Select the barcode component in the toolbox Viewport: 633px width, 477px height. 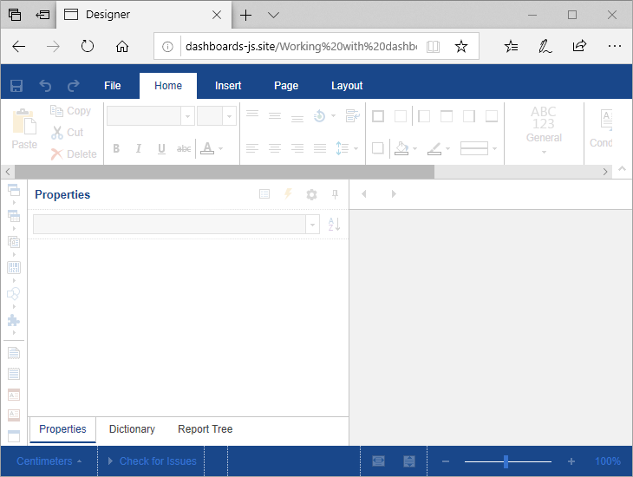click(x=13, y=267)
